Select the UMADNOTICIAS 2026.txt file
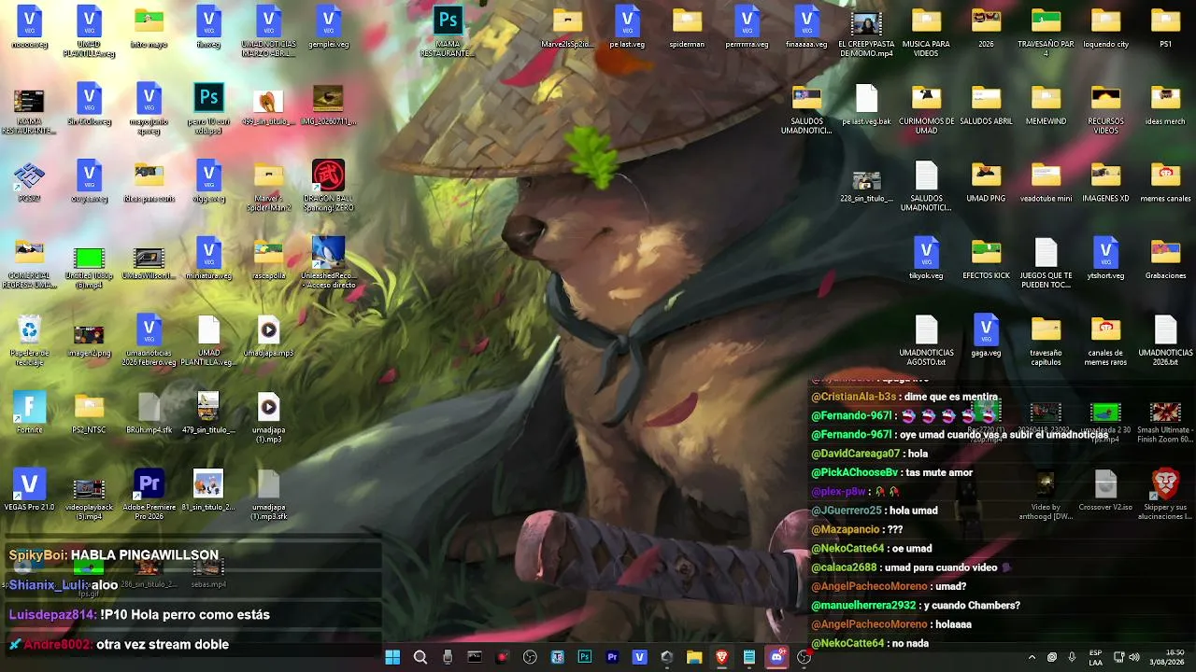Viewport: 1196px width, 672px height. click(x=1165, y=341)
